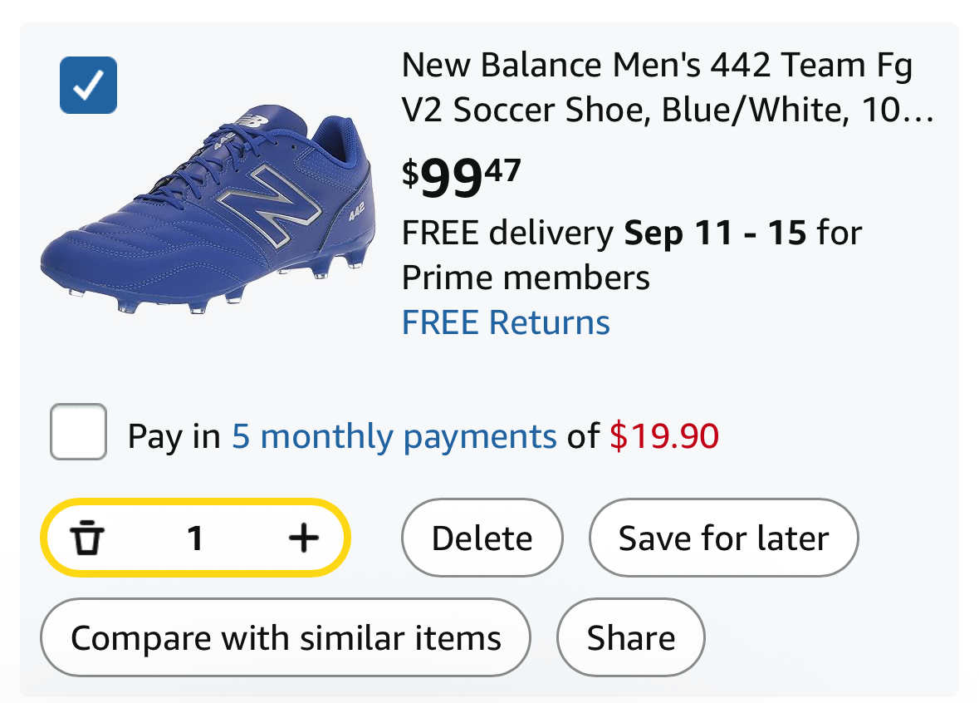Enable Pay in 5 monthly payments option
The width and height of the screenshot is (979, 703).
(x=77, y=433)
